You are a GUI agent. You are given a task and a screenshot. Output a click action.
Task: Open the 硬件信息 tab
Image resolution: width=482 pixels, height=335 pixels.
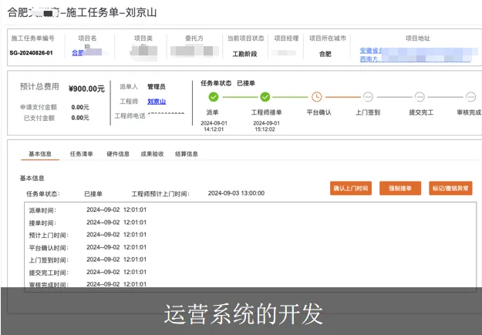[118, 154]
